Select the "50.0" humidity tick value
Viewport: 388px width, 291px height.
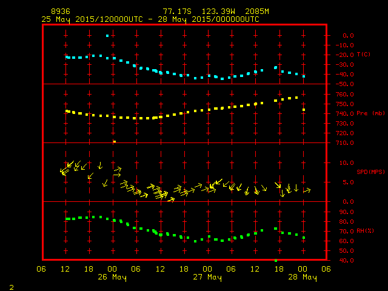[346, 250]
